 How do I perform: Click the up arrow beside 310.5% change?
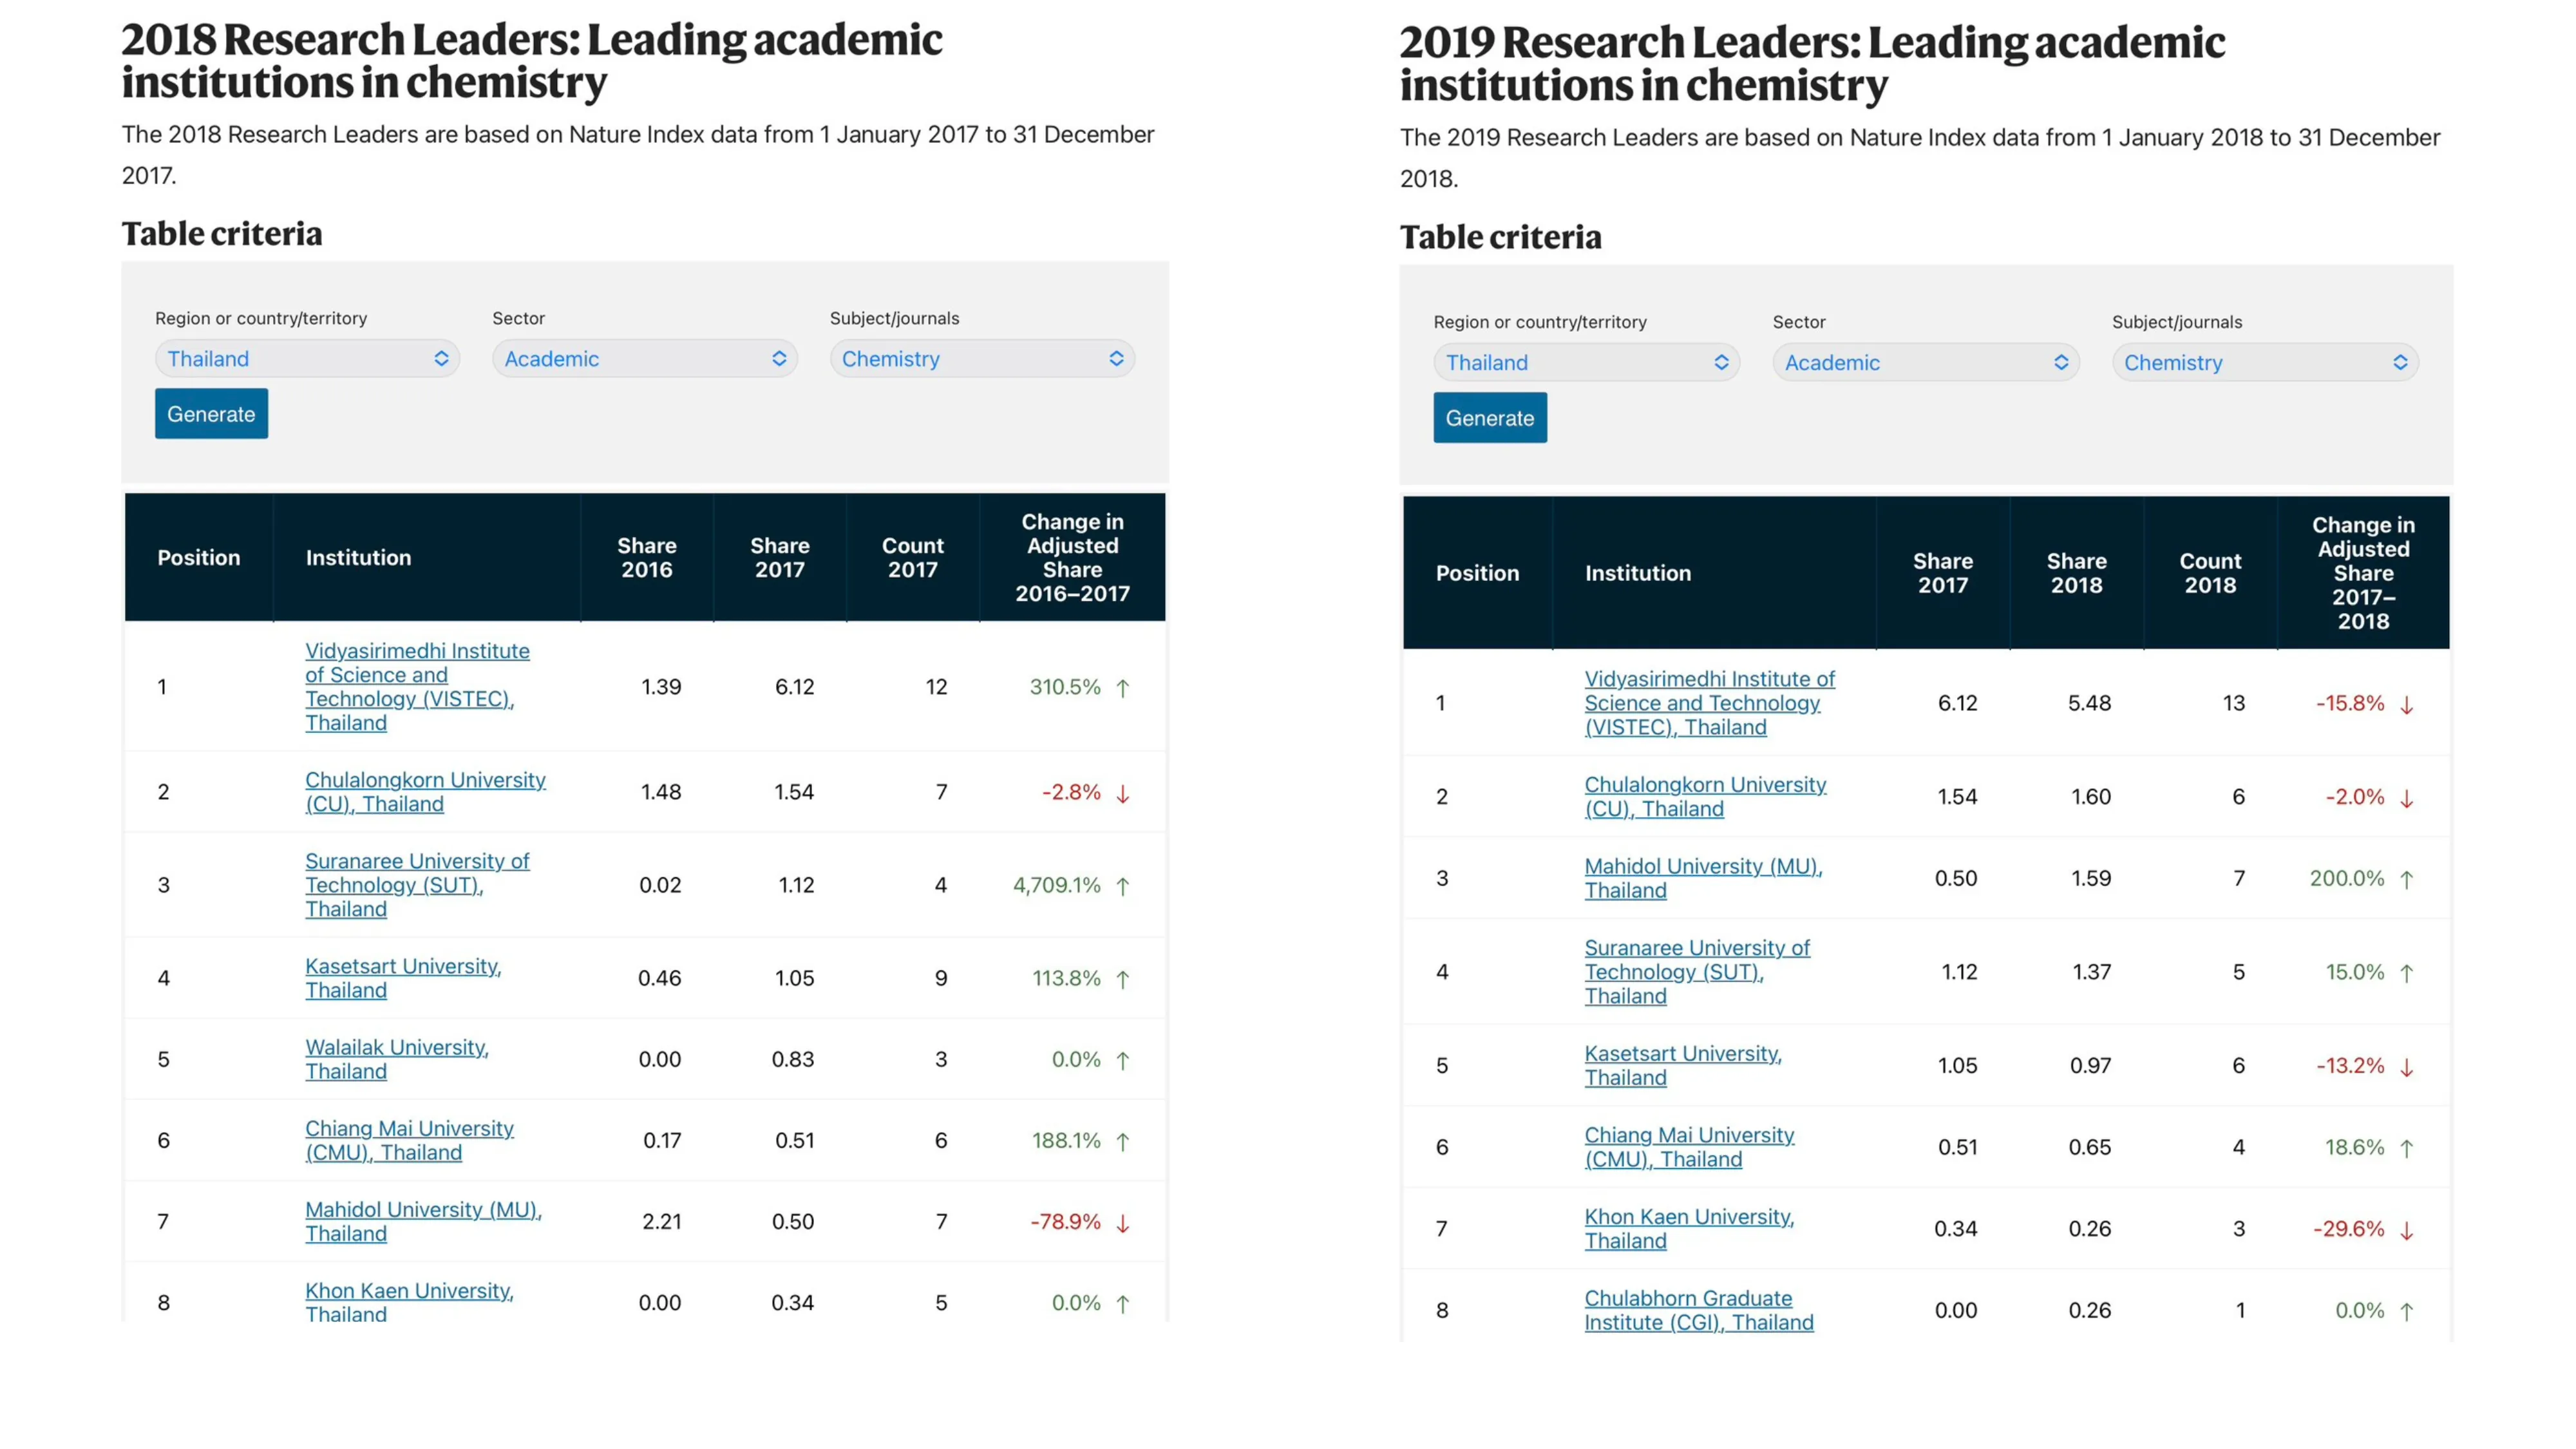pyautogui.click(x=1122, y=688)
